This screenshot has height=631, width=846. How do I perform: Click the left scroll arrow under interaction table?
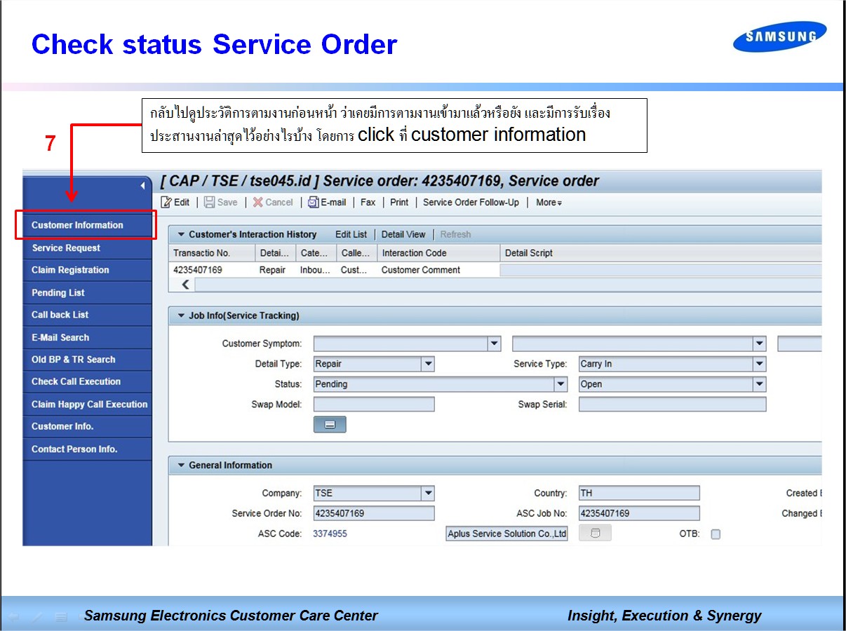(185, 284)
